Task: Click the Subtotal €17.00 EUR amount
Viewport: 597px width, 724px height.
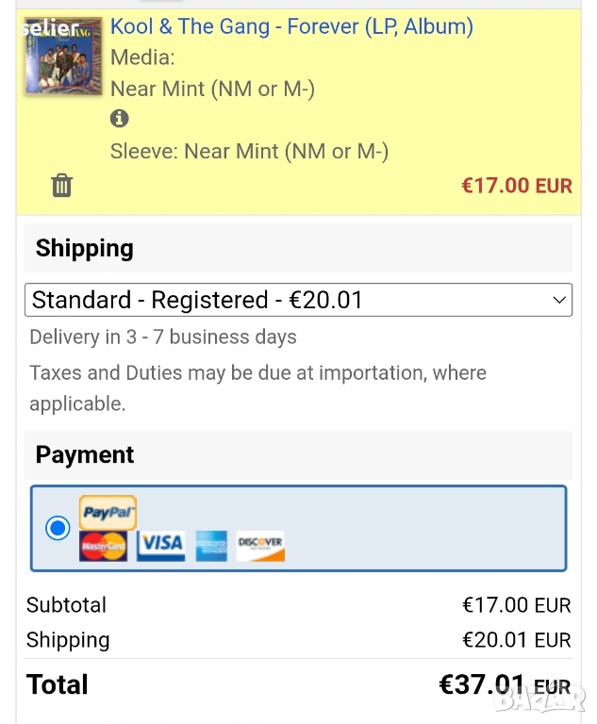Action: click(x=516, y=605)
